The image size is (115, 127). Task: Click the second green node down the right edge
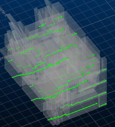(106, 81)
